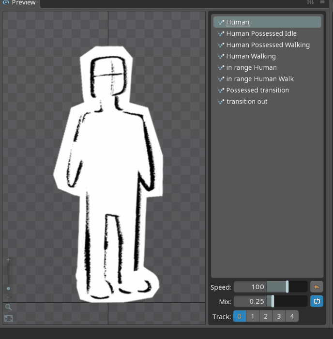Select the Human animation
The width and height of the screenshot is (333, 339).
(267, 22)
